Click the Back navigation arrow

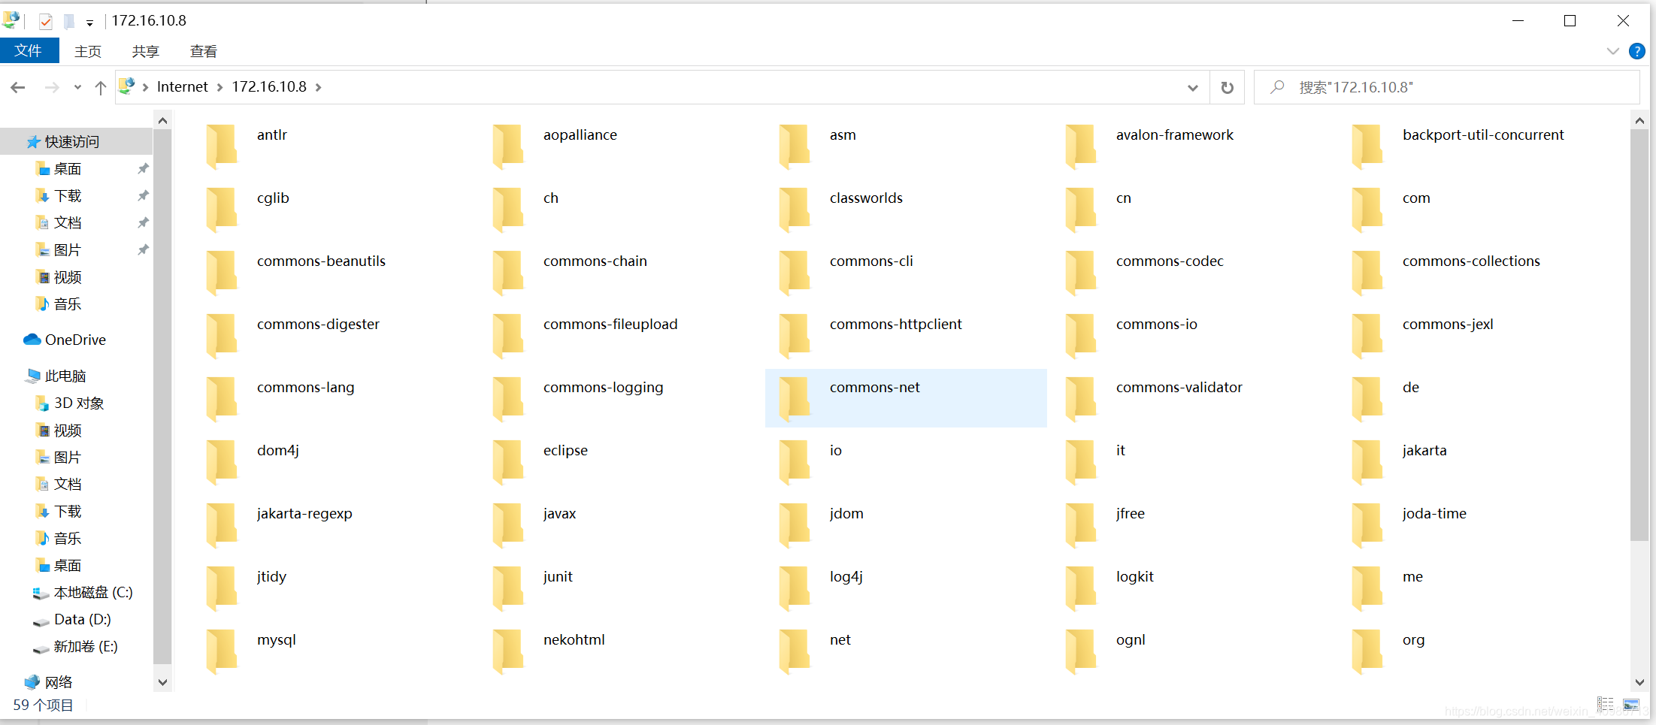pyautogui.click(x=18, y=87)
